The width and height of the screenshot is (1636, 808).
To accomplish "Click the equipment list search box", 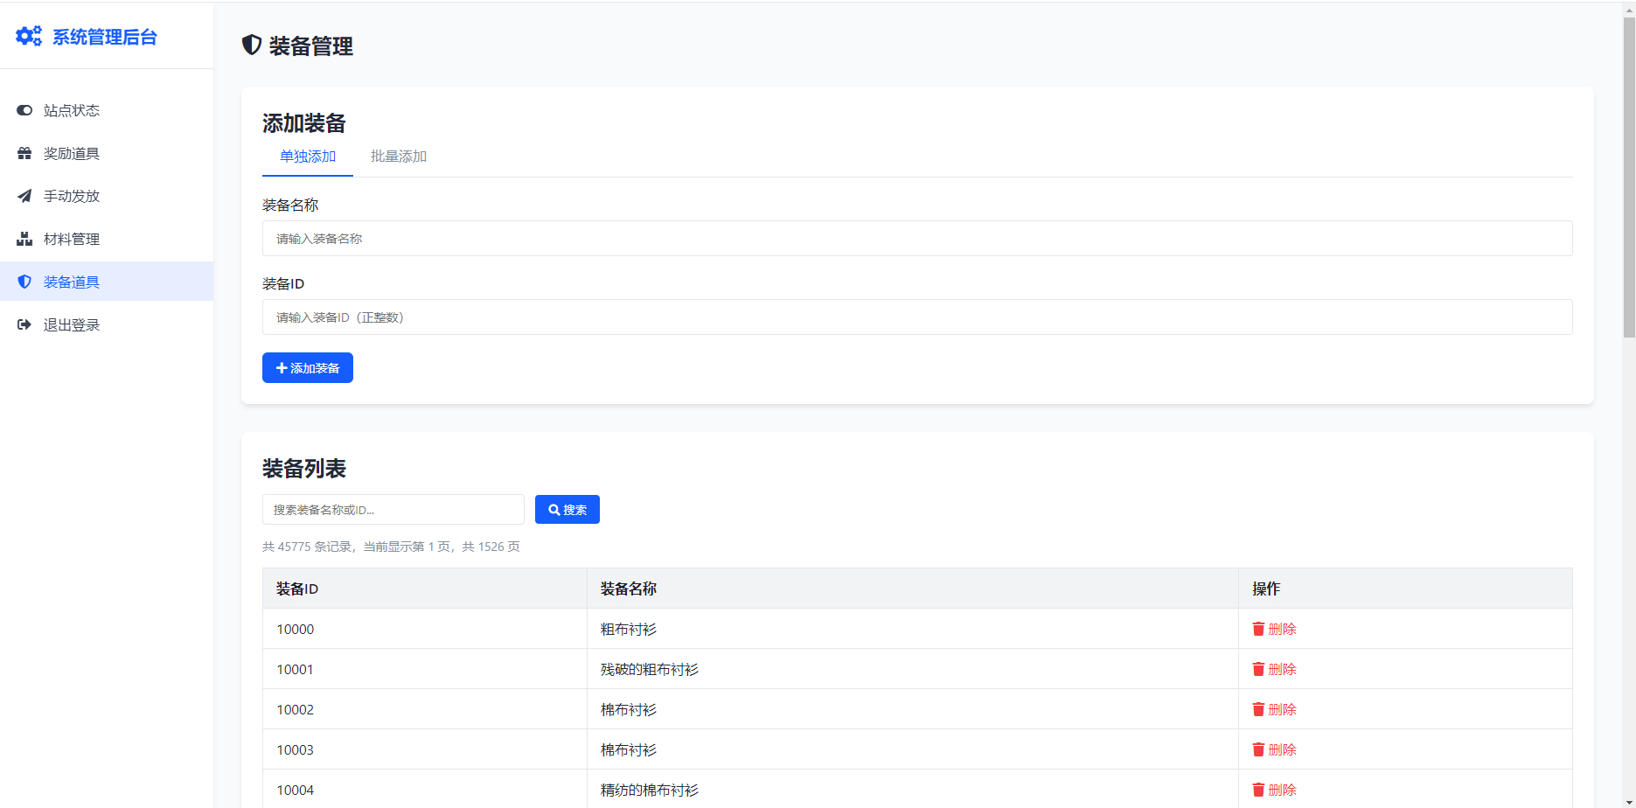I will [x=393, y=510].
